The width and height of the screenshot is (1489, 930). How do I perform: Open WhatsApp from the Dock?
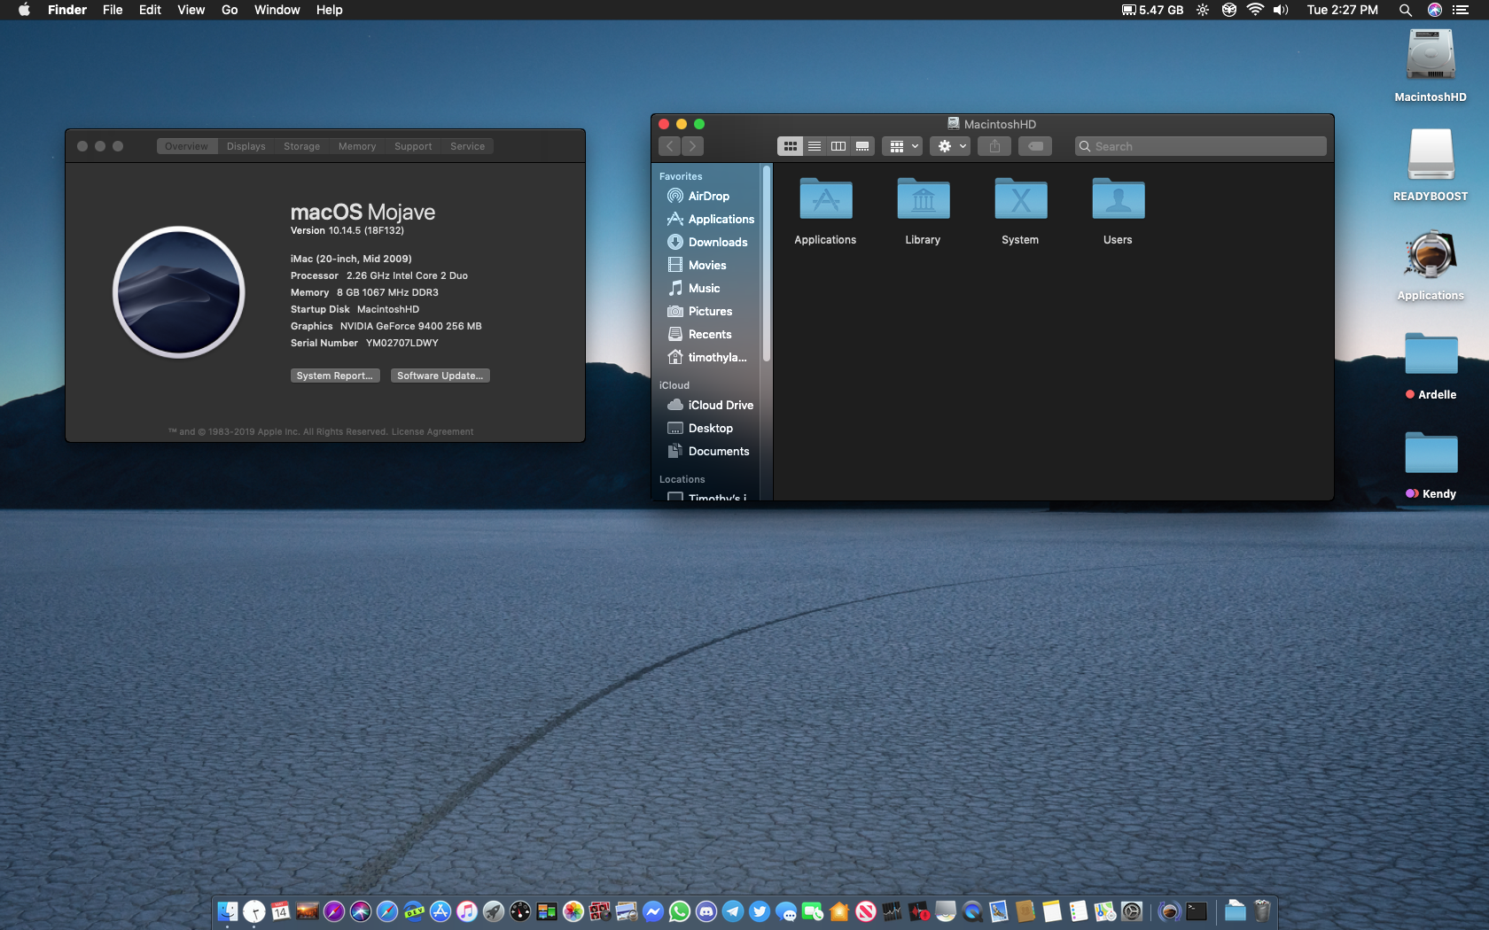point(680,911)
